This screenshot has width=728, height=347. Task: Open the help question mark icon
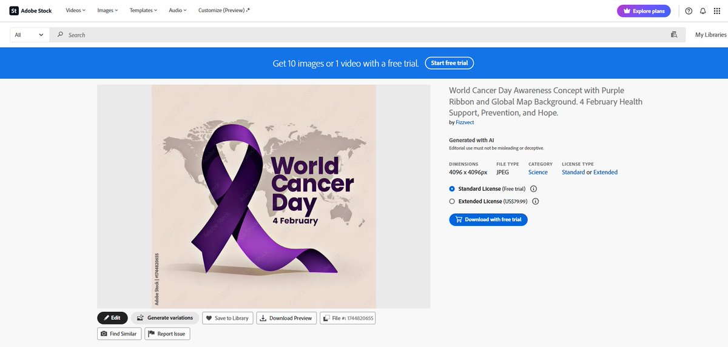click(689, 11)
